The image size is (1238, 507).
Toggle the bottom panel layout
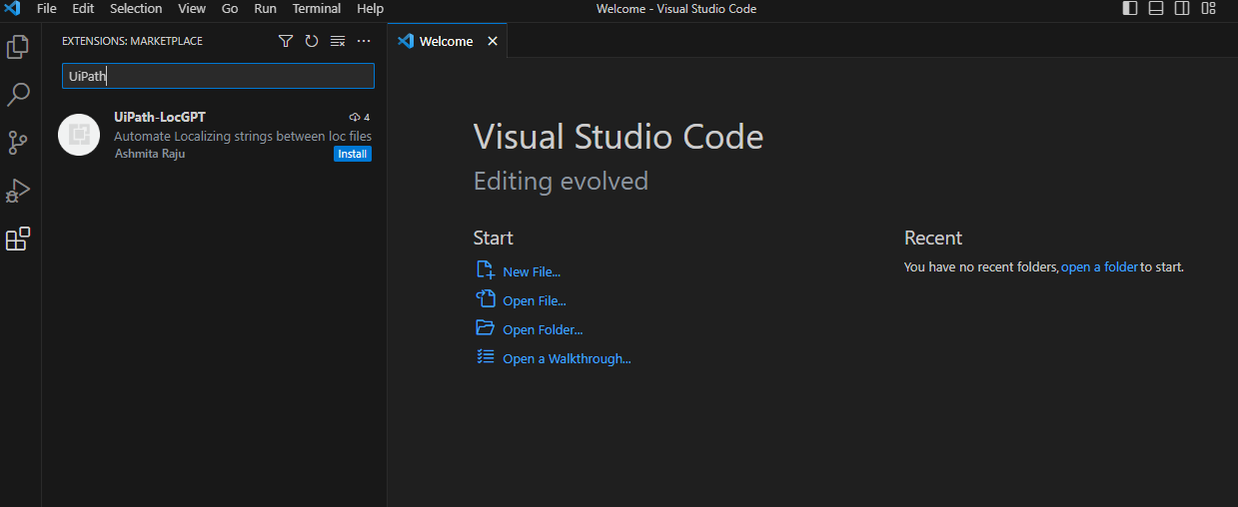[1156, 9]
